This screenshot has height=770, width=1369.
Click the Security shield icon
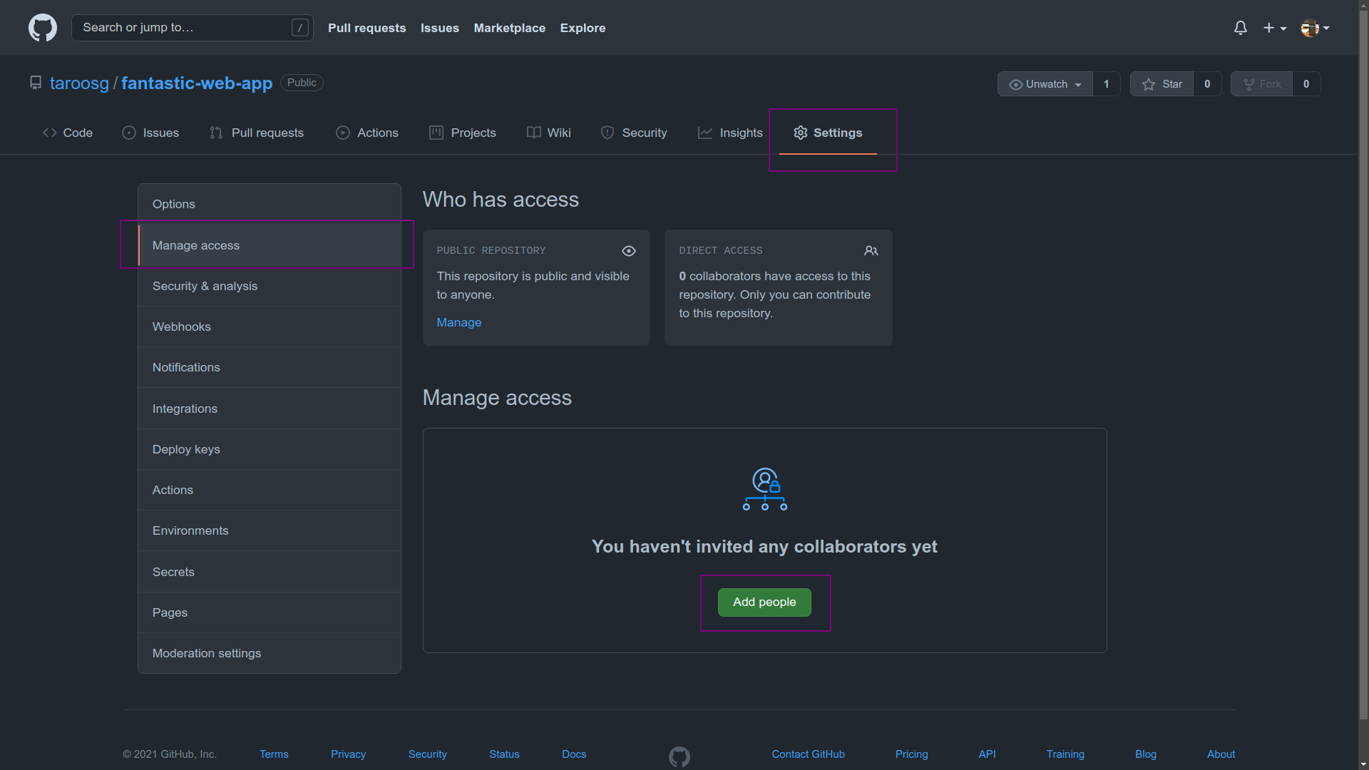coord(607,133)
